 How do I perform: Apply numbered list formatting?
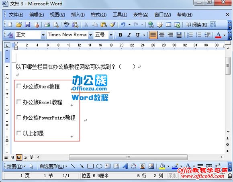[x=190, y=35]
